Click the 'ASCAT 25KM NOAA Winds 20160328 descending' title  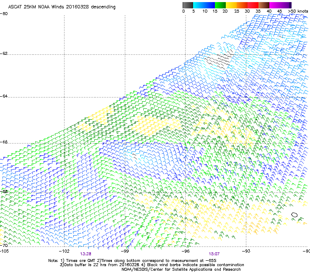[x=62, y=7]
